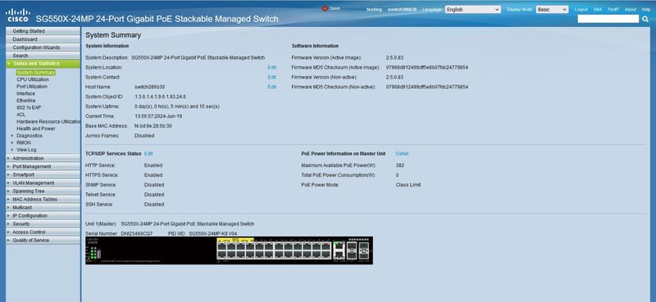This screenshot has width=656, height=302.
Task: Select ACL tree item
Action: click(21, 115)
